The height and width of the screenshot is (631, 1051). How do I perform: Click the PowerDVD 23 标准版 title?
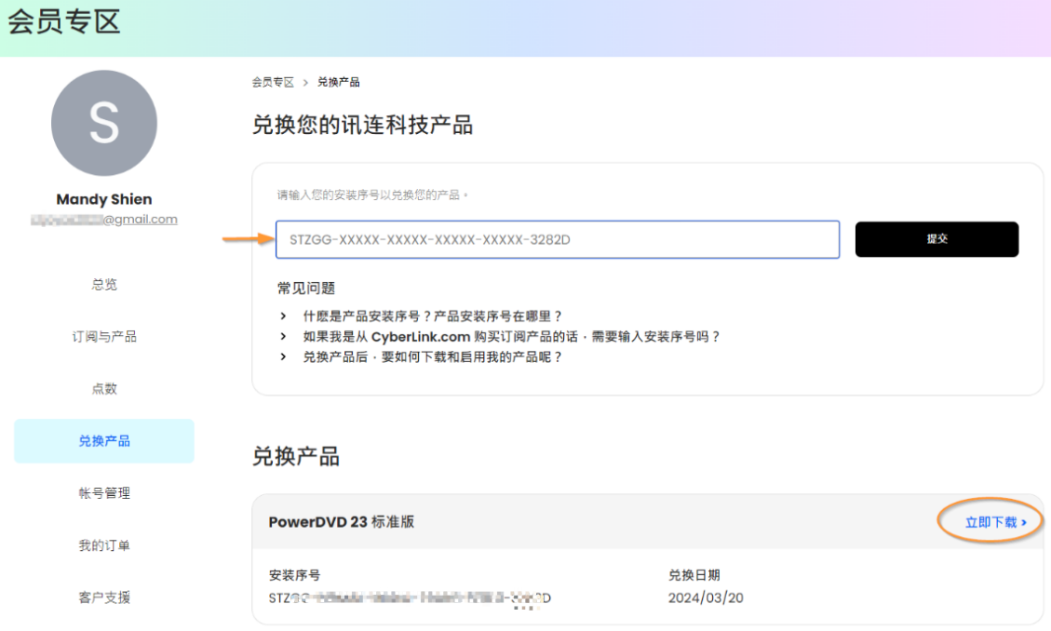[x=341, y=522]
